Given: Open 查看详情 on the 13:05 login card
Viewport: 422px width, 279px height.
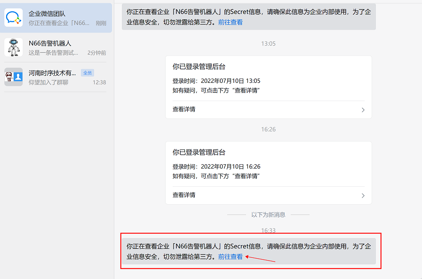Looking at the screenshot, I should (184, 110).
